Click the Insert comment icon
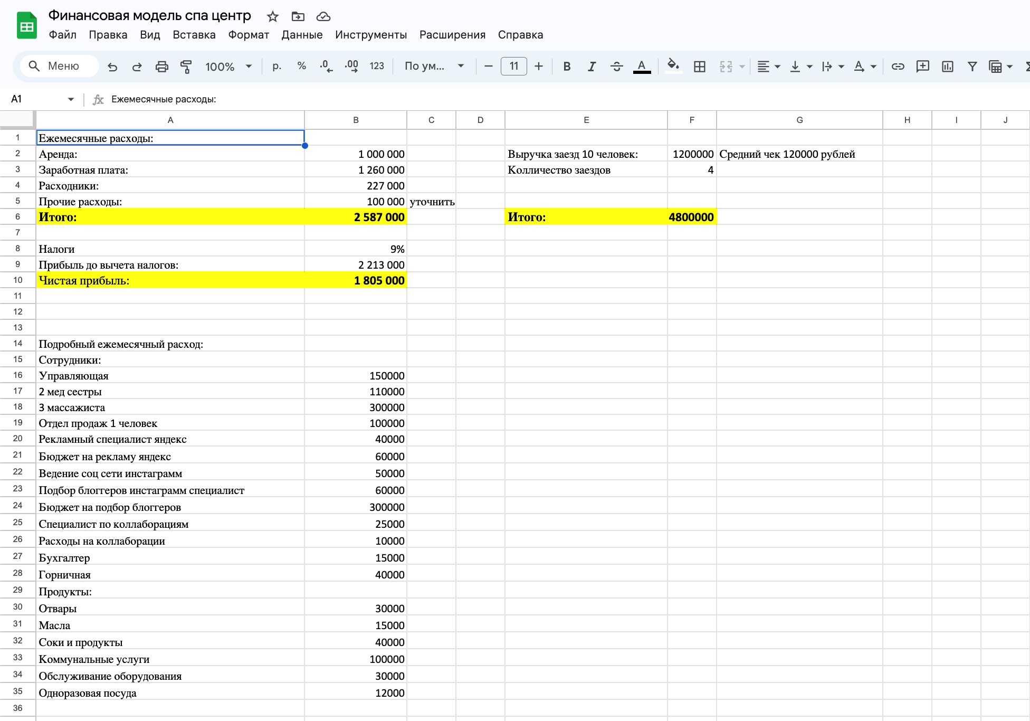 point(922,67)
